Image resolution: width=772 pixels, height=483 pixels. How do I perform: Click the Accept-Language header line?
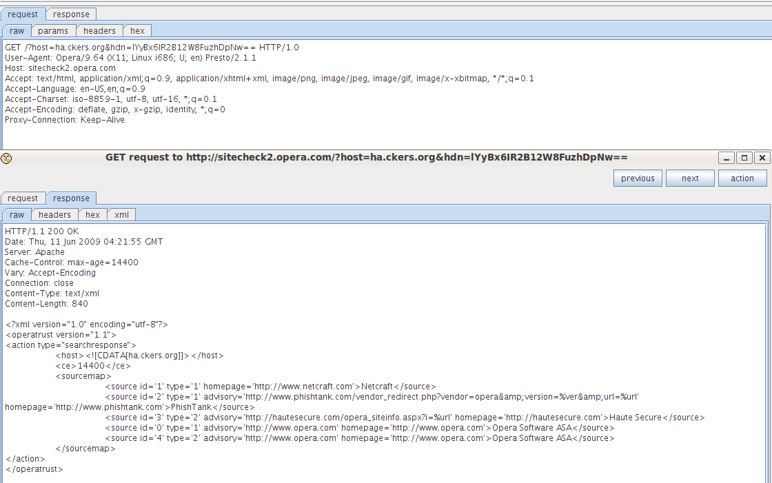[x=75, y=89]
